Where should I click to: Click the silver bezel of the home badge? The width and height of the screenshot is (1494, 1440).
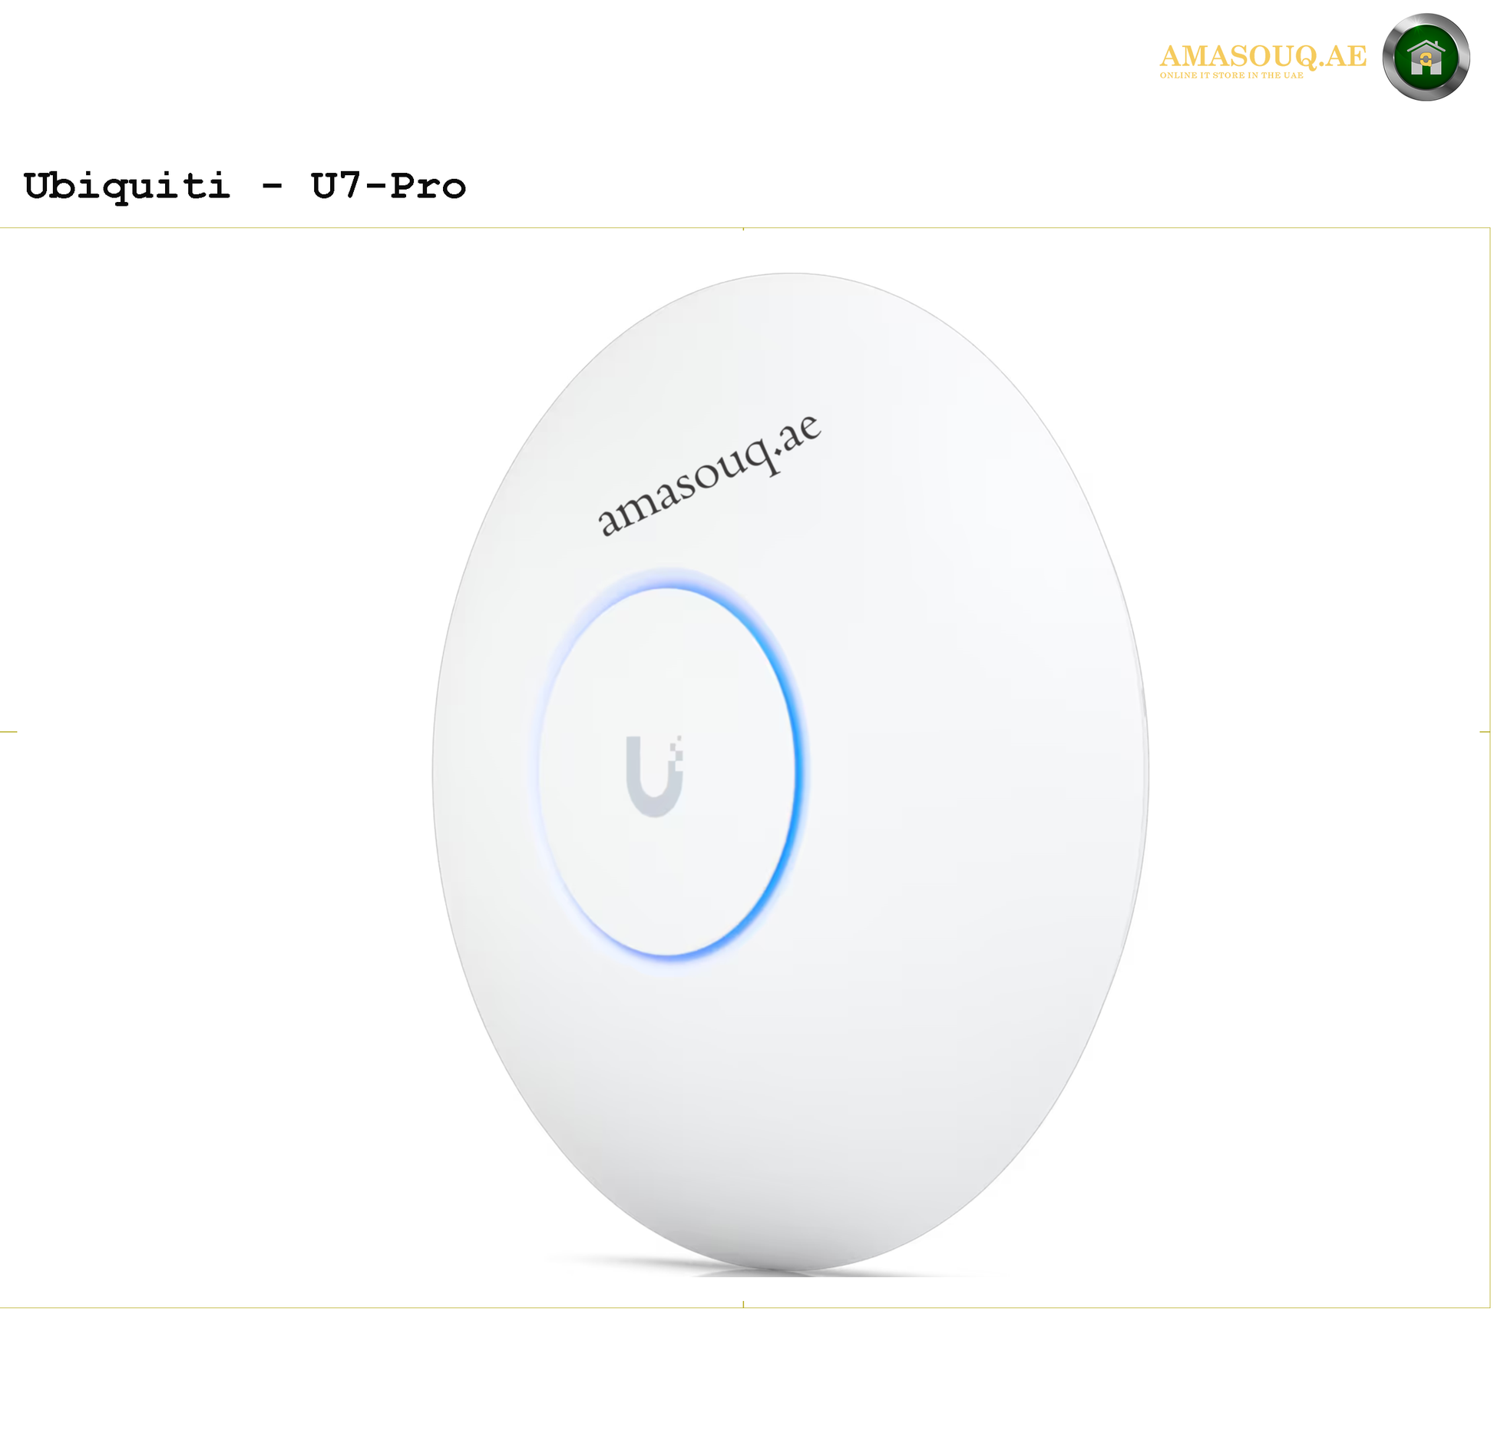click(x=1388, y=58)
